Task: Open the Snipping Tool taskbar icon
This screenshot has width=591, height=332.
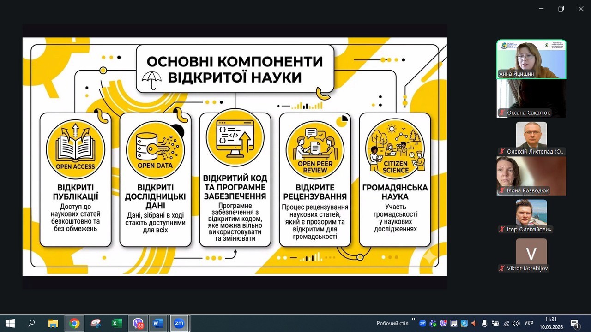Action: click(96, 323)
